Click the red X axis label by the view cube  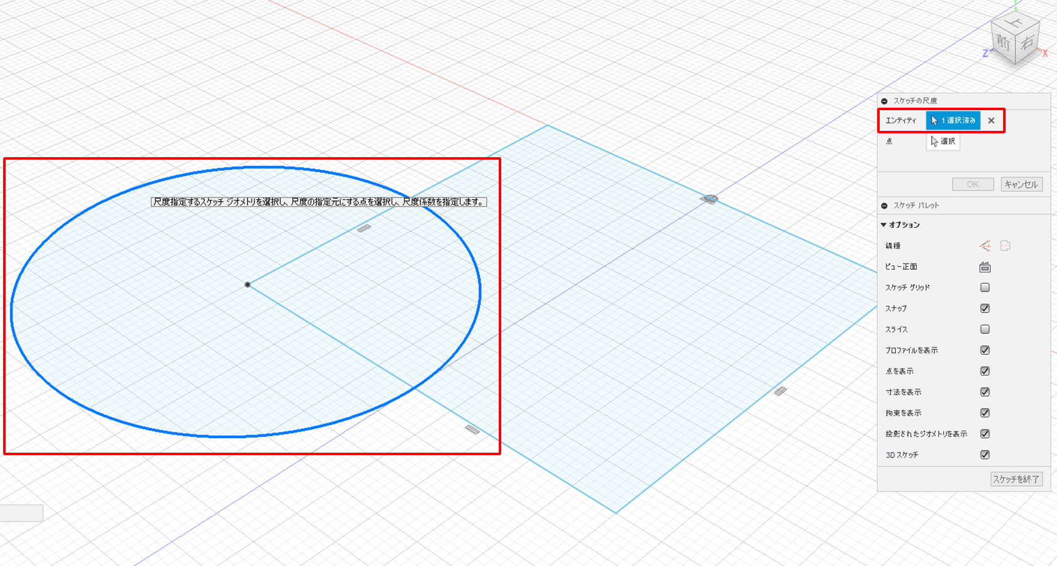point(1045,53)
